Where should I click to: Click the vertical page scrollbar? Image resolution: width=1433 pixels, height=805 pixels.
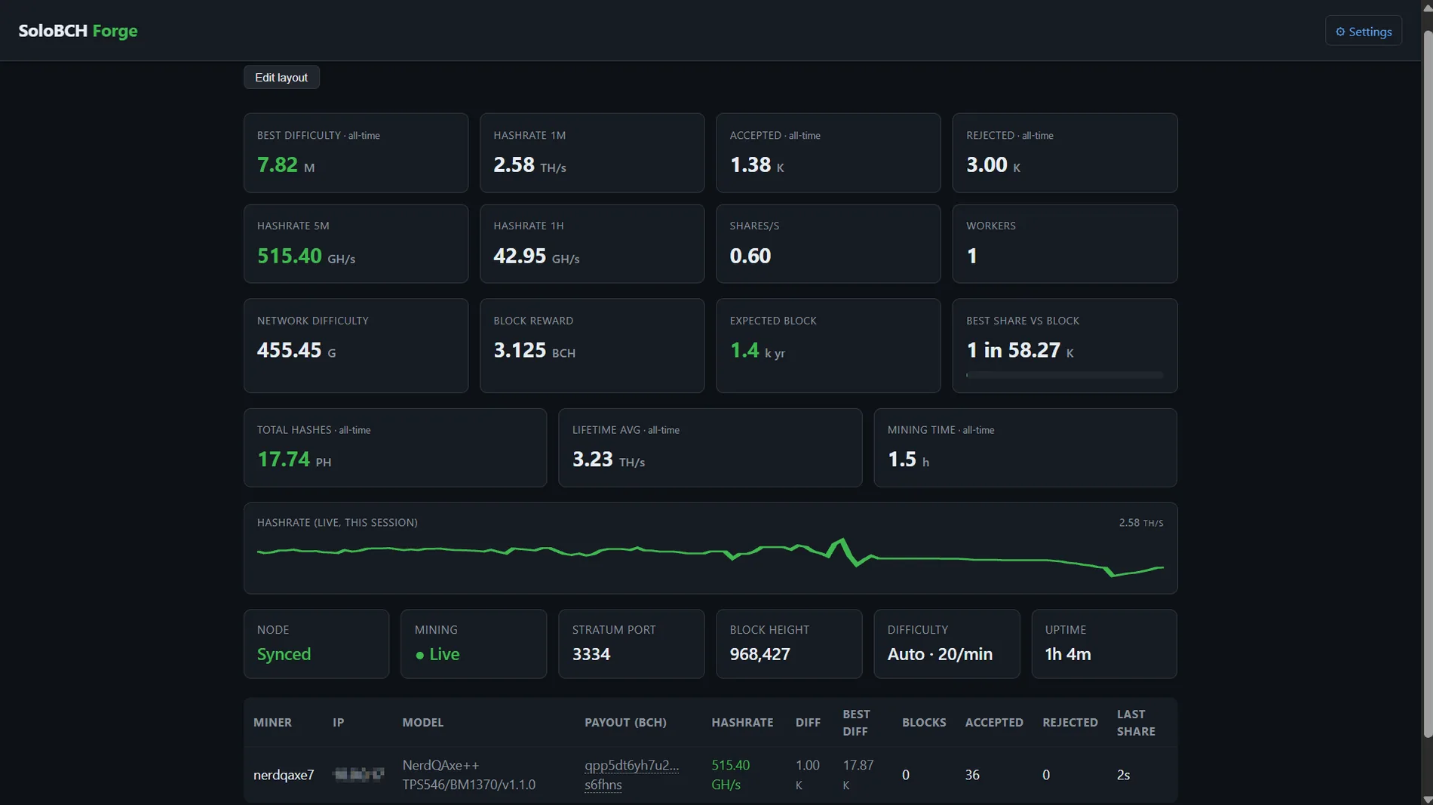click(1427, 385)
